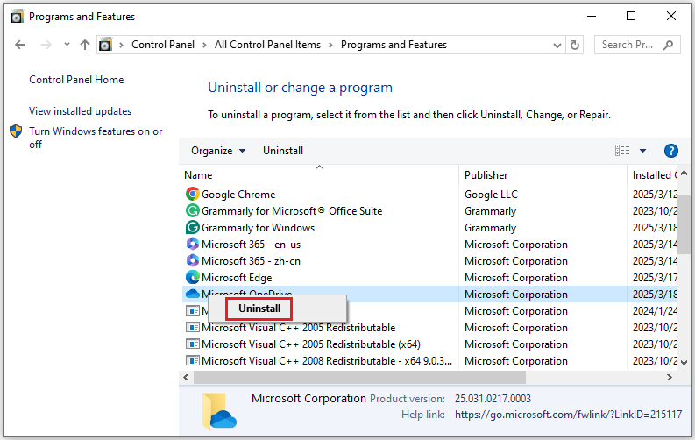
Task: Expand the chevron after All Control Panel Items
Action: pyautogui.click(x=330, y=46)
